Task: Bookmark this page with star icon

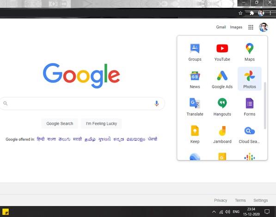Action: 240,13
